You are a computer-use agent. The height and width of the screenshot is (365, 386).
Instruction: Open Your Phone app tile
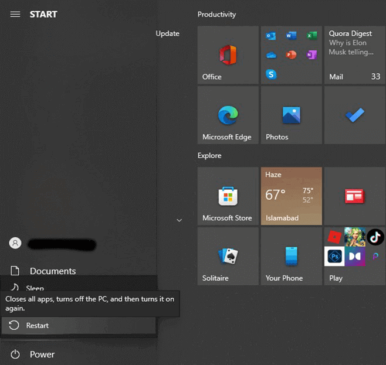coord(291,257)
